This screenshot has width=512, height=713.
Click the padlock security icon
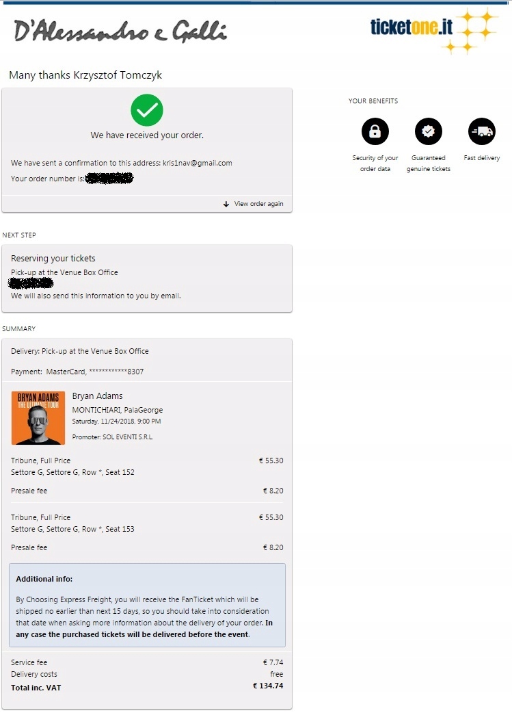pos(375,132)
